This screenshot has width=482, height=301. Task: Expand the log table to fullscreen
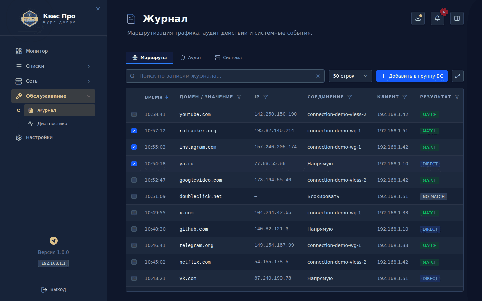tap(458, 76)
